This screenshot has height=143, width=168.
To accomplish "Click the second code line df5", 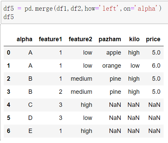I will (x=9, y=17).
